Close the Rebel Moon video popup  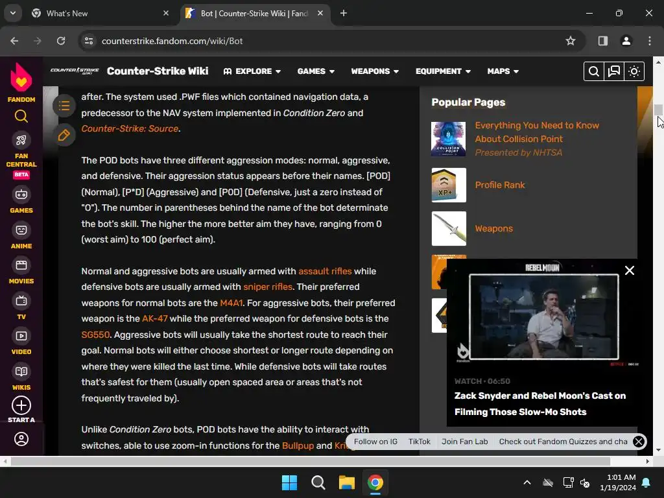629,270
